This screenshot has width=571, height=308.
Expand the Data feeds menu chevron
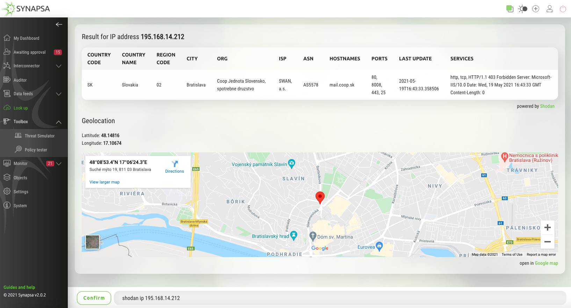tap(59, 94)
